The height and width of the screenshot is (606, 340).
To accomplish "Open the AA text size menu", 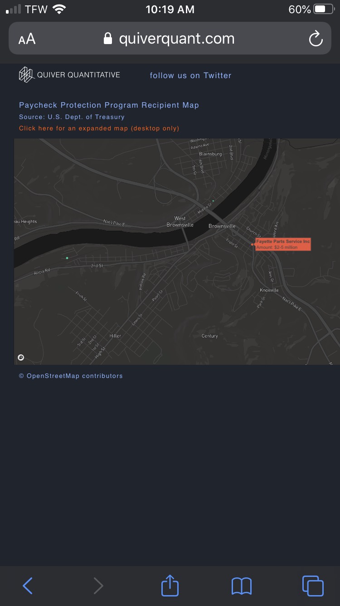I will coord(27,39).
